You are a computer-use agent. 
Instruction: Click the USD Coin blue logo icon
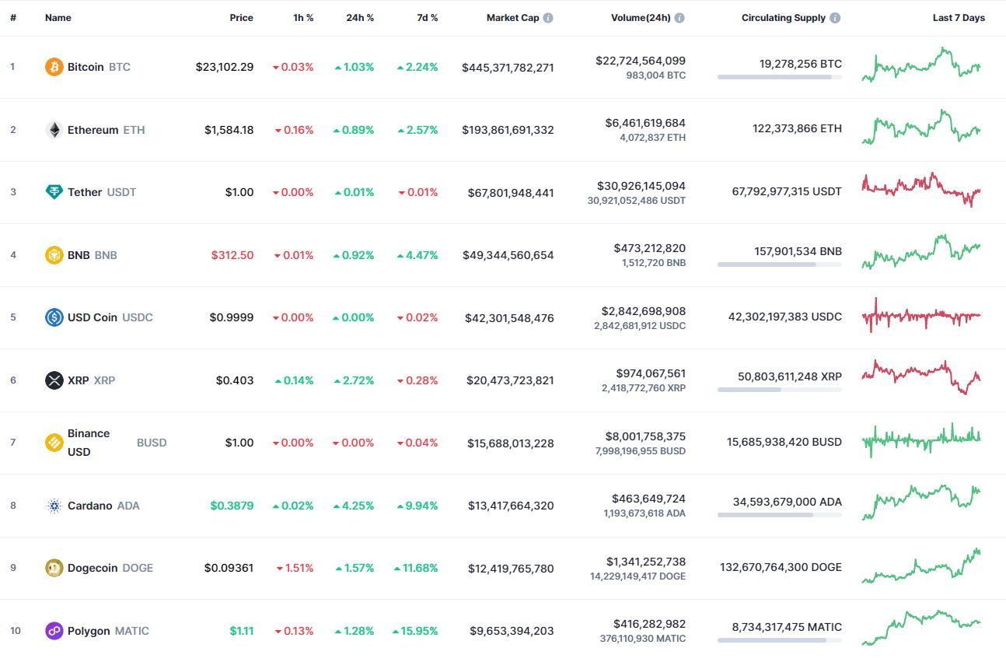coord(54,317)
